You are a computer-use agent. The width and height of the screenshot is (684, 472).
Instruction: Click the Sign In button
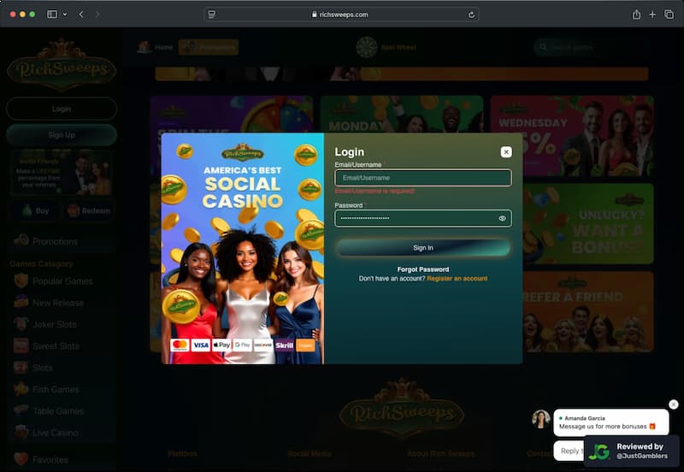tap(423, 248)
